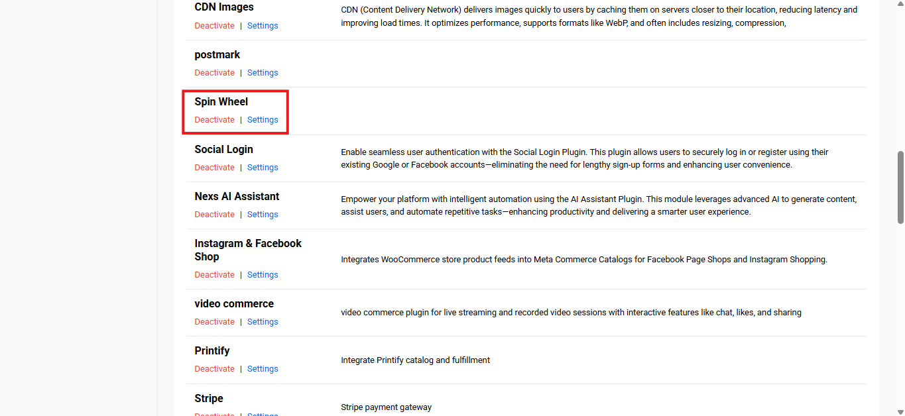Click the Spin Wheel plugin title

(221, 102)
